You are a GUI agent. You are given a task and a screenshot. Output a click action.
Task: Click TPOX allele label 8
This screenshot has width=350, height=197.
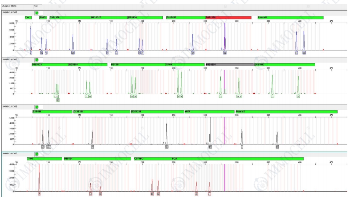178,97
